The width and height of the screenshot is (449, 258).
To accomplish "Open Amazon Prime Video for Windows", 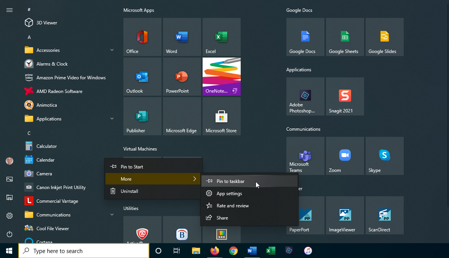I will pyautogui.click(x=69, y=78).
